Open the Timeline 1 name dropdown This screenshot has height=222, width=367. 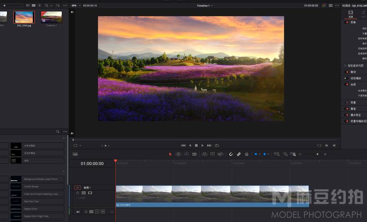point(212,5)
